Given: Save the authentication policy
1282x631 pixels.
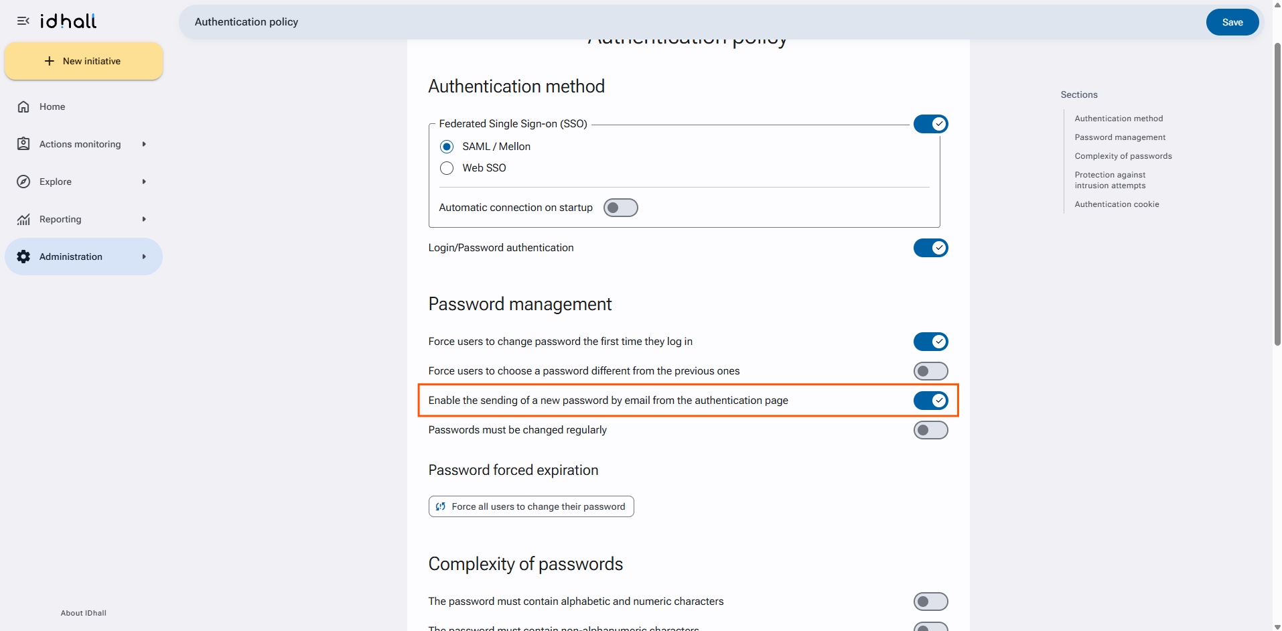Looking at the screenshot, I should pos(1232,22).
